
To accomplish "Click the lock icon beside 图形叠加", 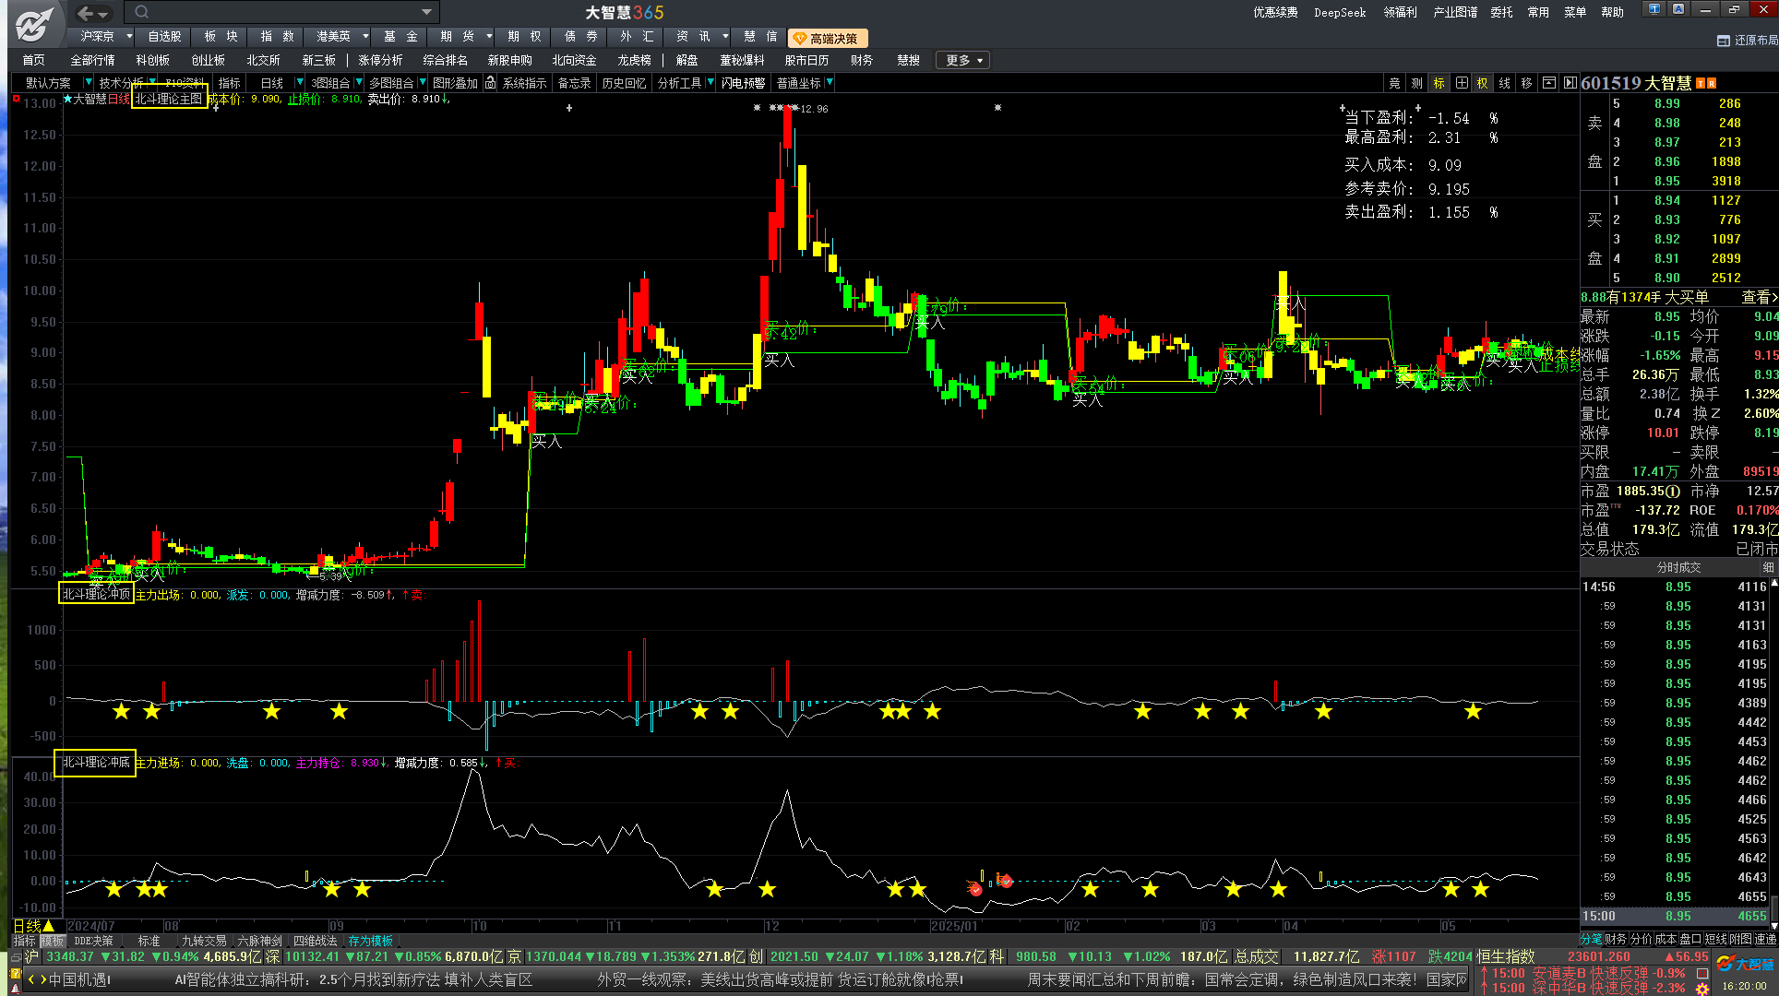I will click(491, 83).
